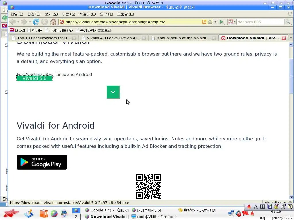This screenshot has width=294, height=220.
Task: Open the 도구 (T) menu
Action: tap(106, 14)
